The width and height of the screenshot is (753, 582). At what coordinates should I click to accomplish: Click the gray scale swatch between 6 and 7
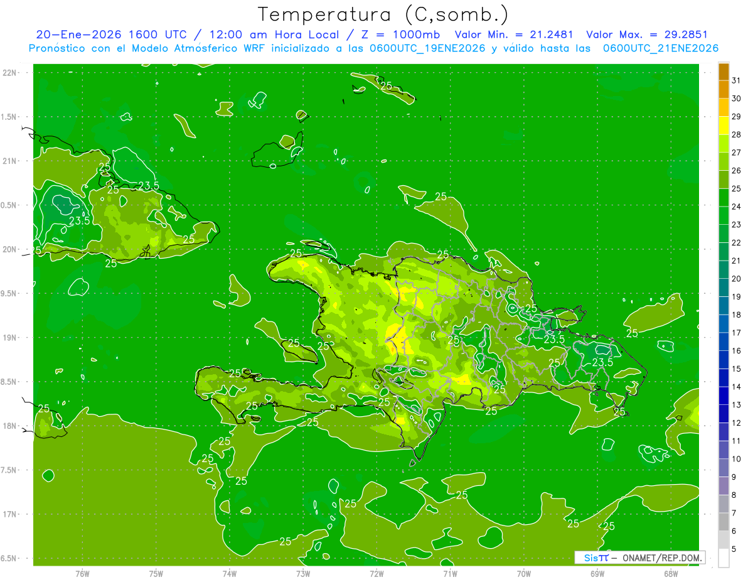coord(724,521)
